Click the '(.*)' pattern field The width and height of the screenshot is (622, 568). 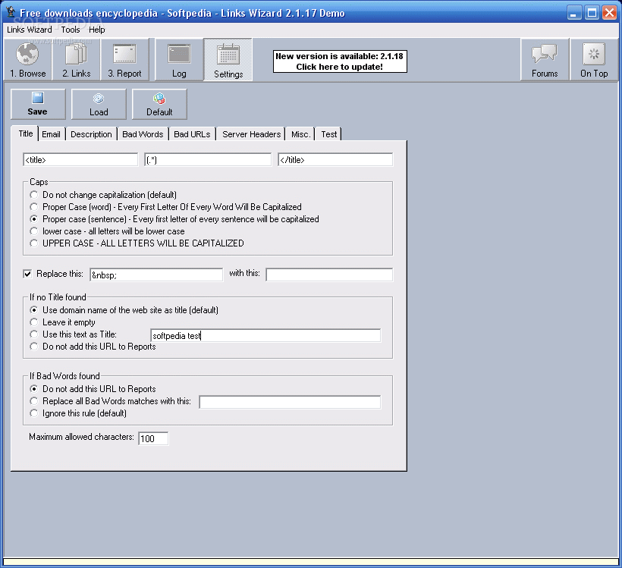click(208, 160)
